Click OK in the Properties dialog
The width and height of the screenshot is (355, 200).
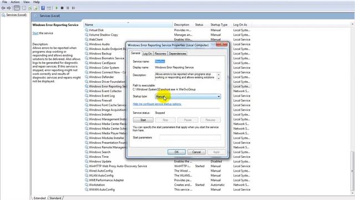[176, 152]
